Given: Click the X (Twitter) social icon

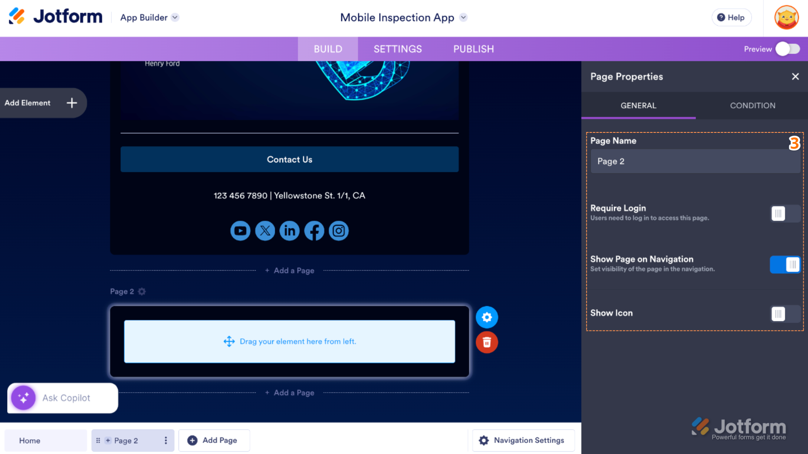Looking at the screenshot, I should pos(265,230).
